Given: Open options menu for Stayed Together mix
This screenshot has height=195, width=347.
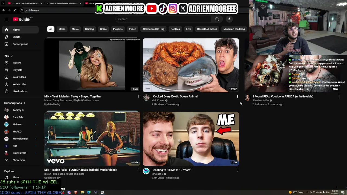Looking at the screenshot, I should tap(139, 96).
